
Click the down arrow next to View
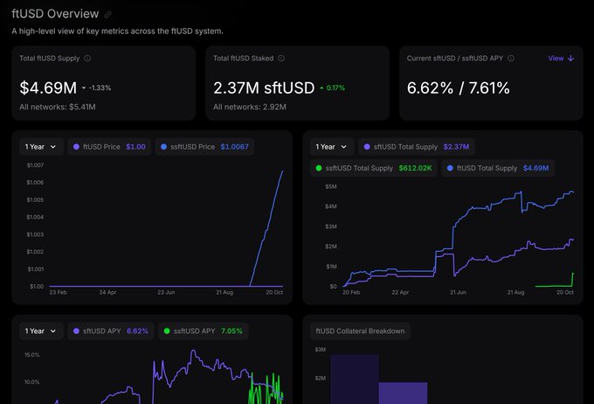[571, 58]
